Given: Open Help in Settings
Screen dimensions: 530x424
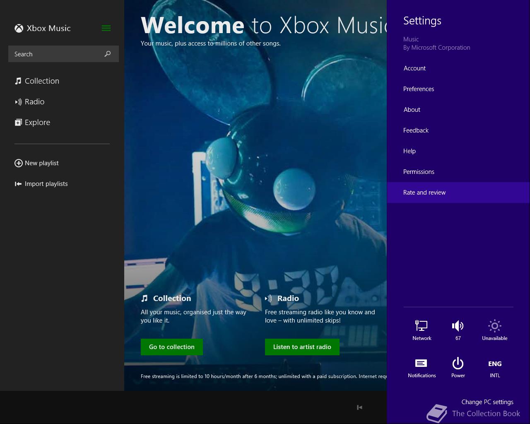Looking at the screenshot, I should pyautogui.click(x=410, y=151).
